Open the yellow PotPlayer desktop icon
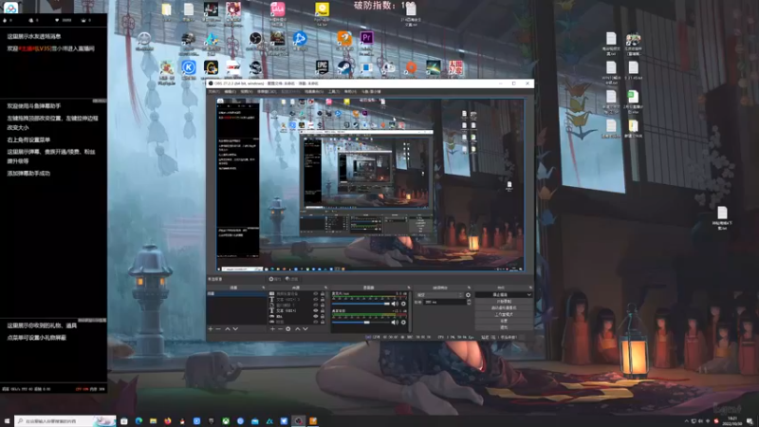The width and height of the screenshot is (759, 427). pyautogui.click(x=322, y=9)
